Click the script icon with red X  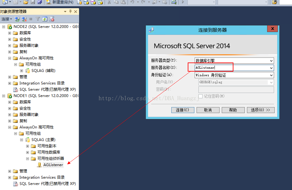click(52, 19)
